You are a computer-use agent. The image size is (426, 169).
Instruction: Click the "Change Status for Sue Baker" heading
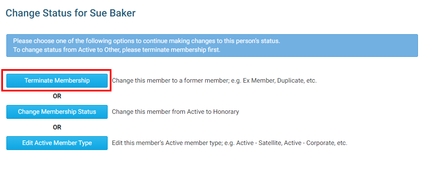click(71, 13)
